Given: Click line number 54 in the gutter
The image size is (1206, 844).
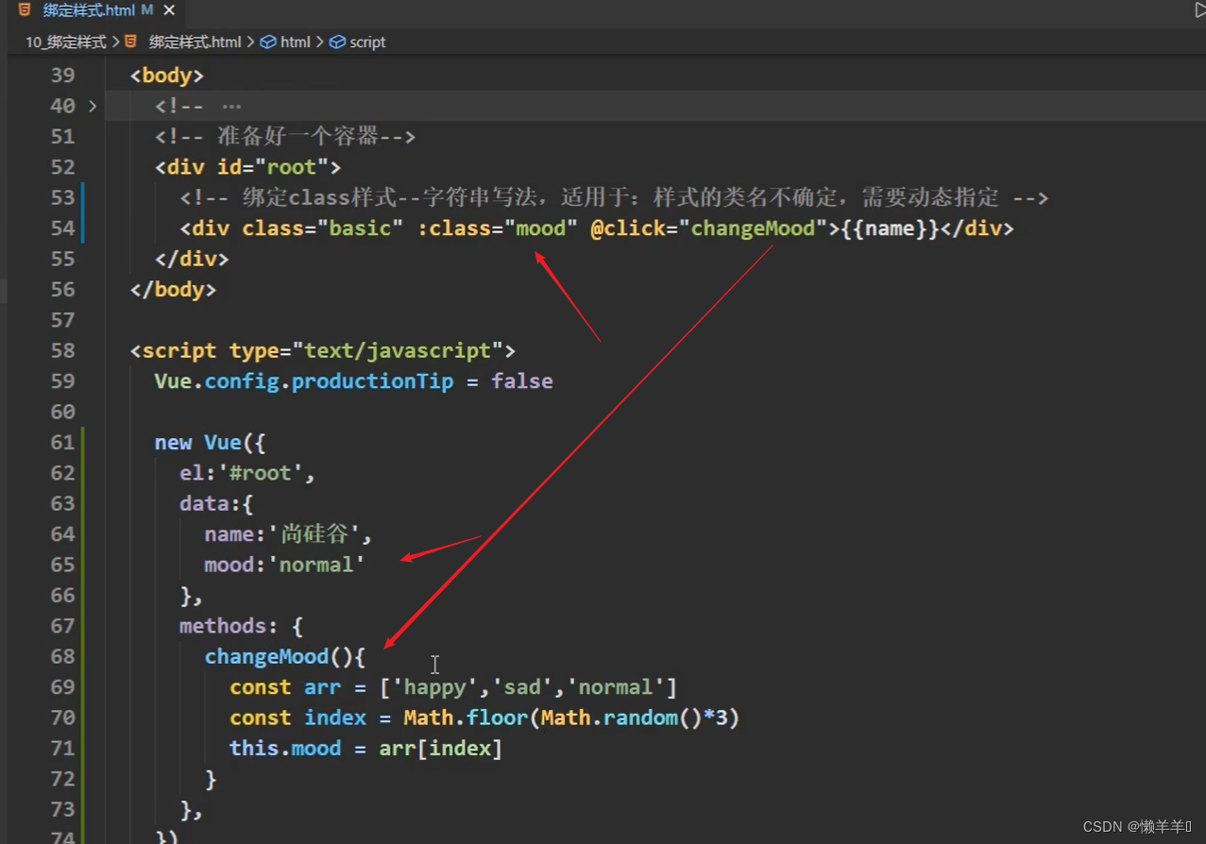Looking at the screenshot, I should pos(62,228).
